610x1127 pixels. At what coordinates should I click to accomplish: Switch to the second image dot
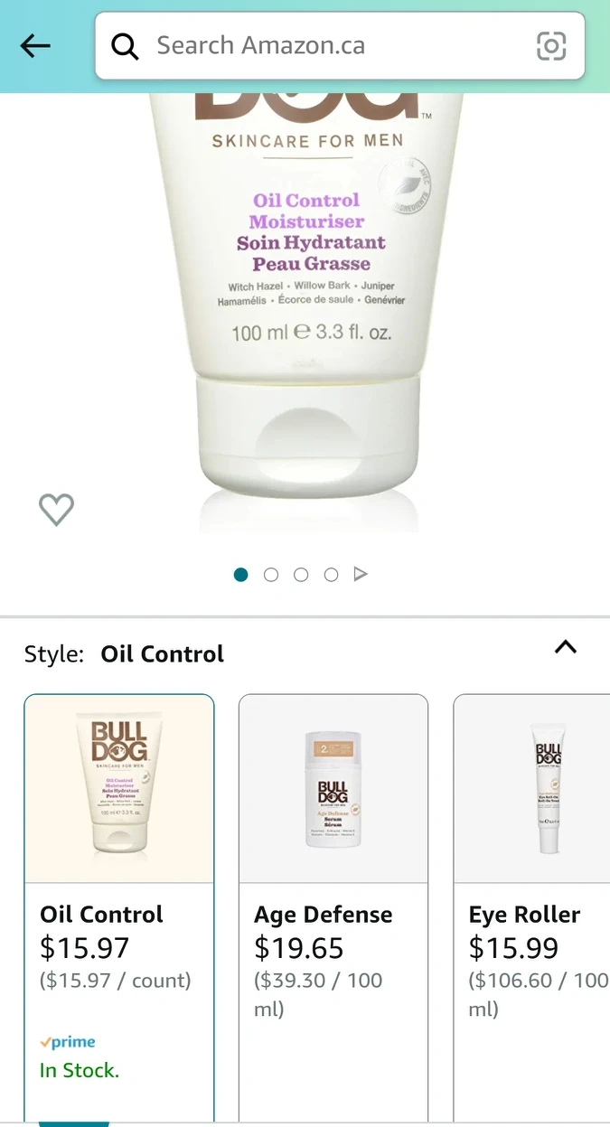271,574
